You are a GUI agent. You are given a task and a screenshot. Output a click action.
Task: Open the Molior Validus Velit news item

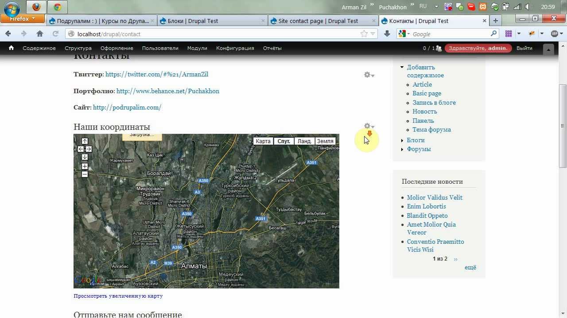[435, 197]
